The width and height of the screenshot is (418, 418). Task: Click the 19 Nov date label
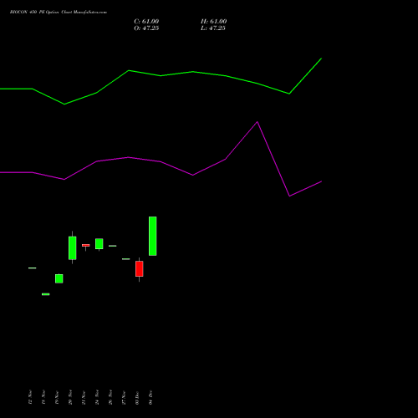click(57, 397)
